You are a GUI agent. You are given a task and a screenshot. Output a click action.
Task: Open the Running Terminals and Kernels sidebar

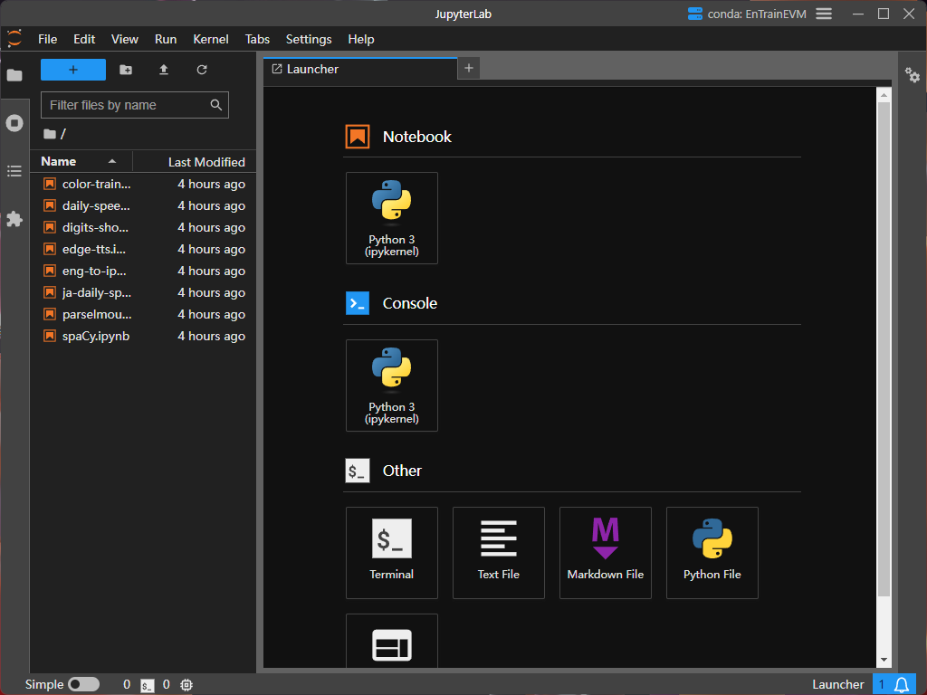14,123
